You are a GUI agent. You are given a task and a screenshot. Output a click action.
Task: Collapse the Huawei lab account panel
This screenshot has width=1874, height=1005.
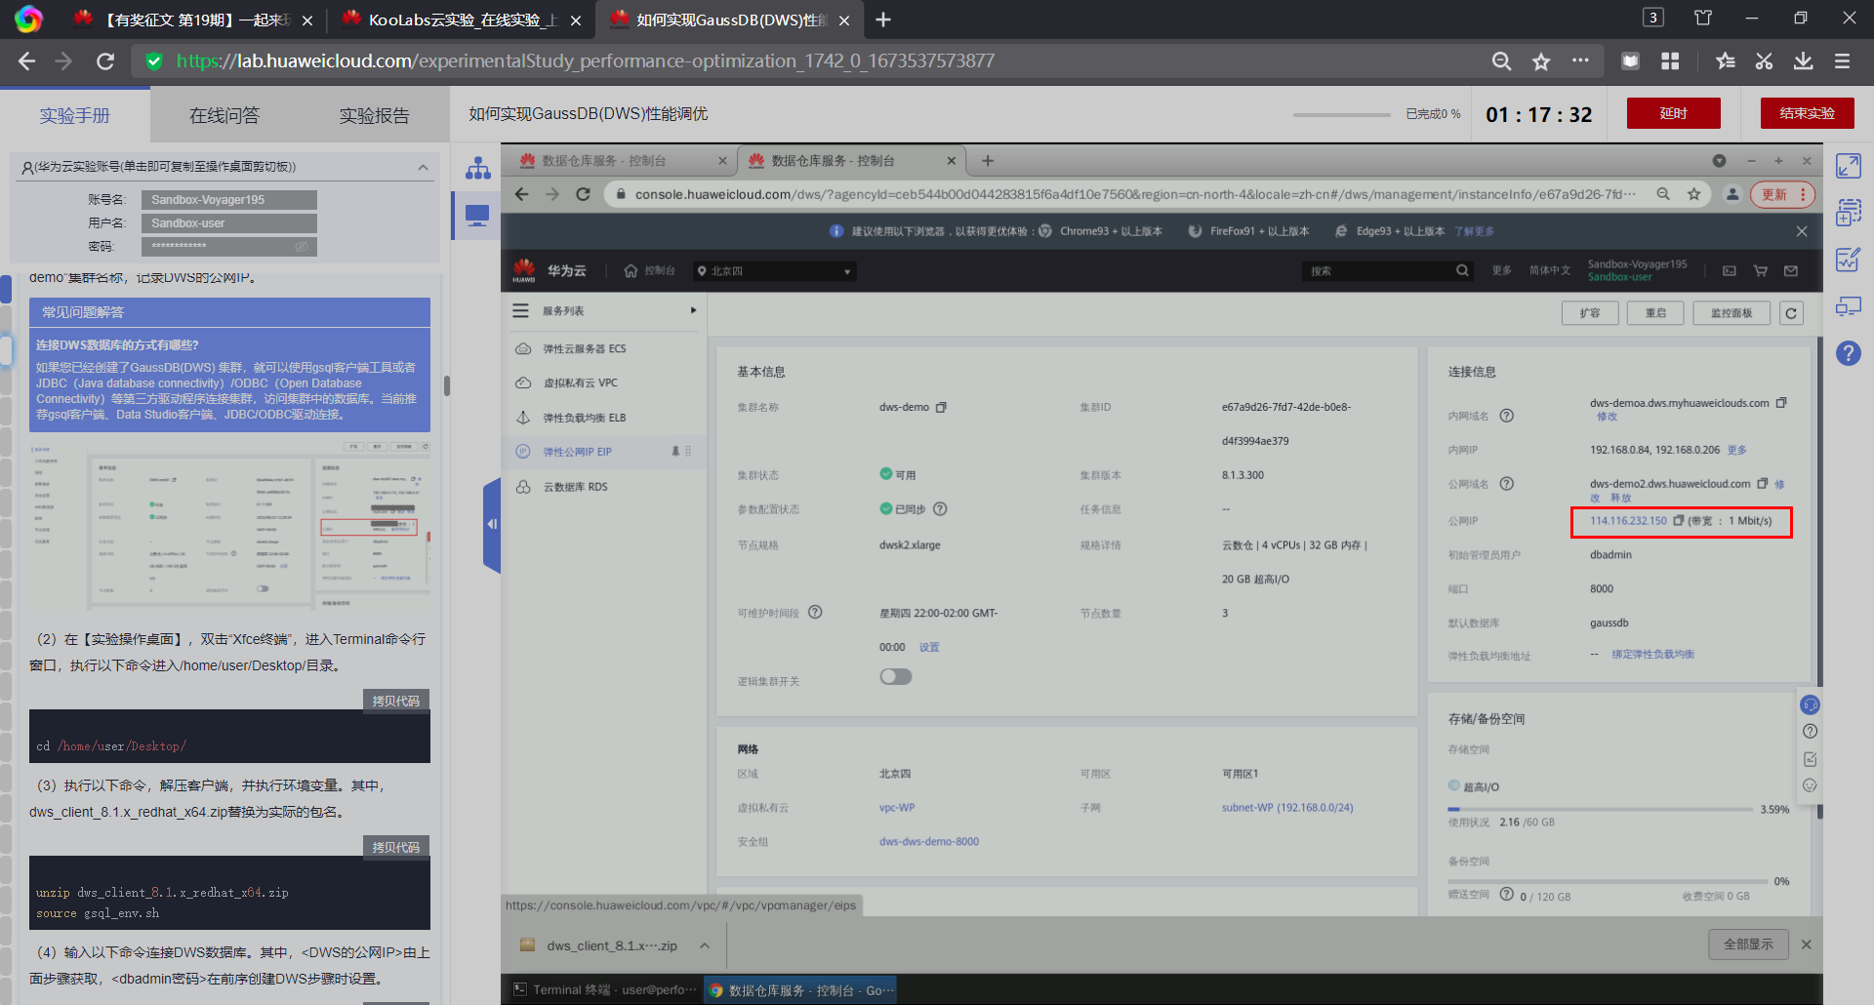(423, 167)
